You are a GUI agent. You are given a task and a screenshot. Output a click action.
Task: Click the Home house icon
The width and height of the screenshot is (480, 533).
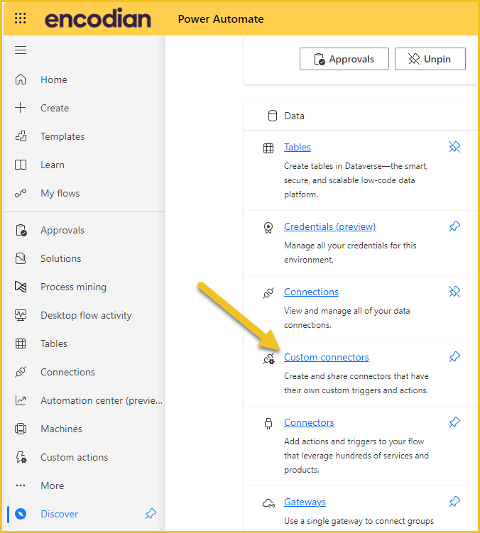coord(21,79)
